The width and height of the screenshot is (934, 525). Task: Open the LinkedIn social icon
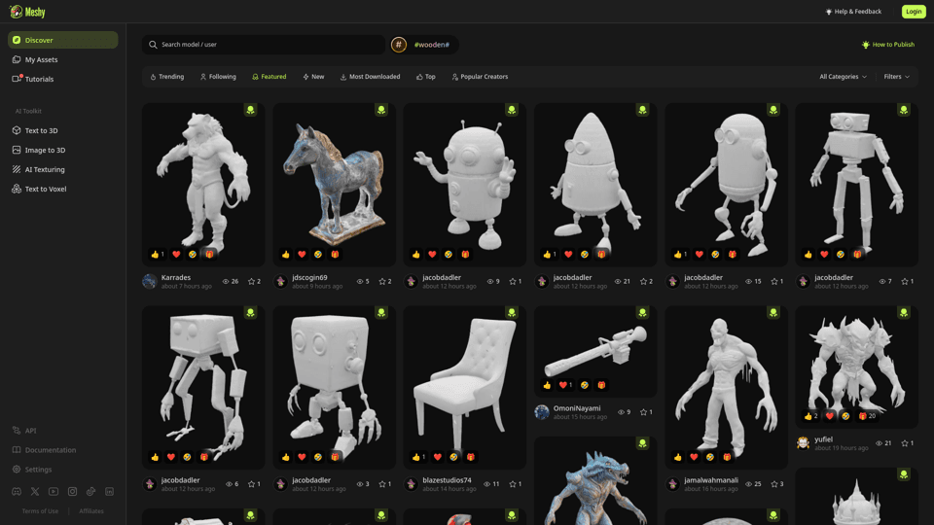(x=110, y=492)
